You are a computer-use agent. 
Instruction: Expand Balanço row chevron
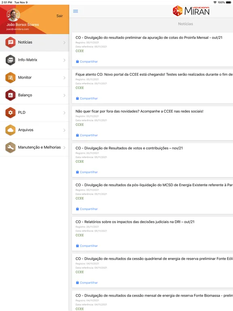click(x=64, y=96)
